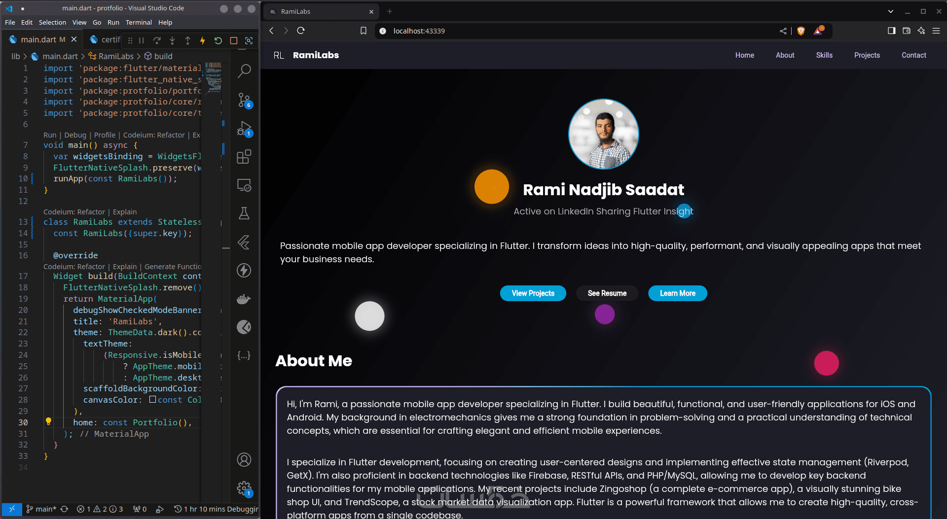
Task: Open the Run menu in VS Code
Action: click(113, 22)
